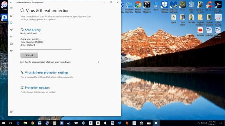Open the Weather sun icon on taskbar
Screen dimensions: 225x126
click(x=105, y=123)
